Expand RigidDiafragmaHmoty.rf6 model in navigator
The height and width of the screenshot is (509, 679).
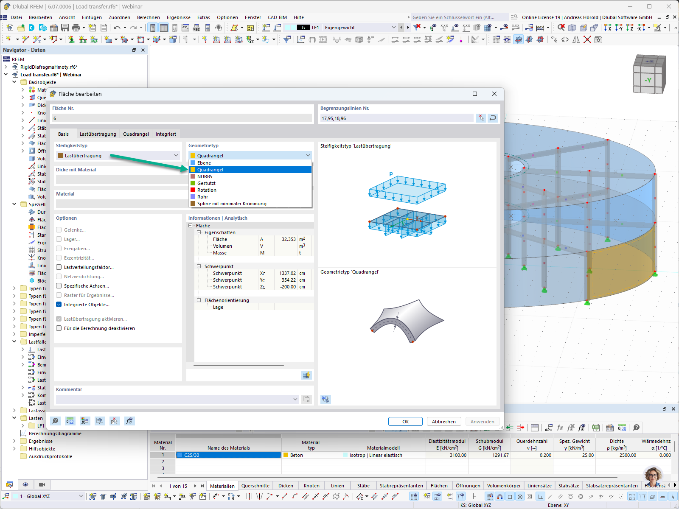pyautogui.click(x=6, y=67)
